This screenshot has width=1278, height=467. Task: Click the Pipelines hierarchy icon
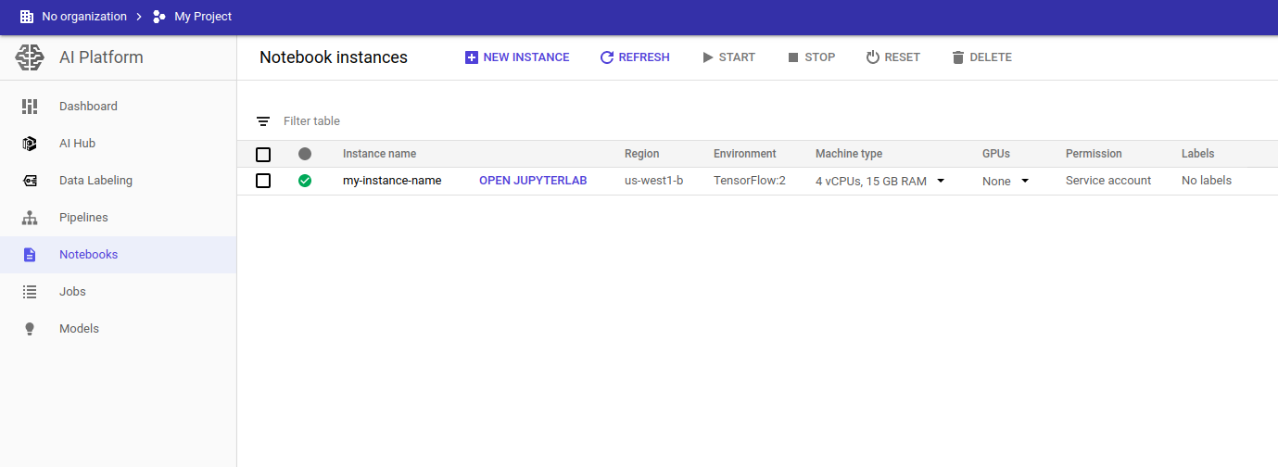30,218
